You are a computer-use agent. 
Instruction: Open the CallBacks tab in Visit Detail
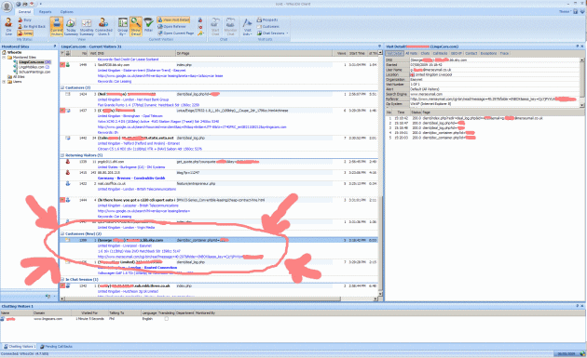[x=440, y=53]
